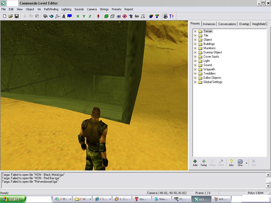Switch to the Instances tab
271x203 pixels.
click(x=209, y=24)
